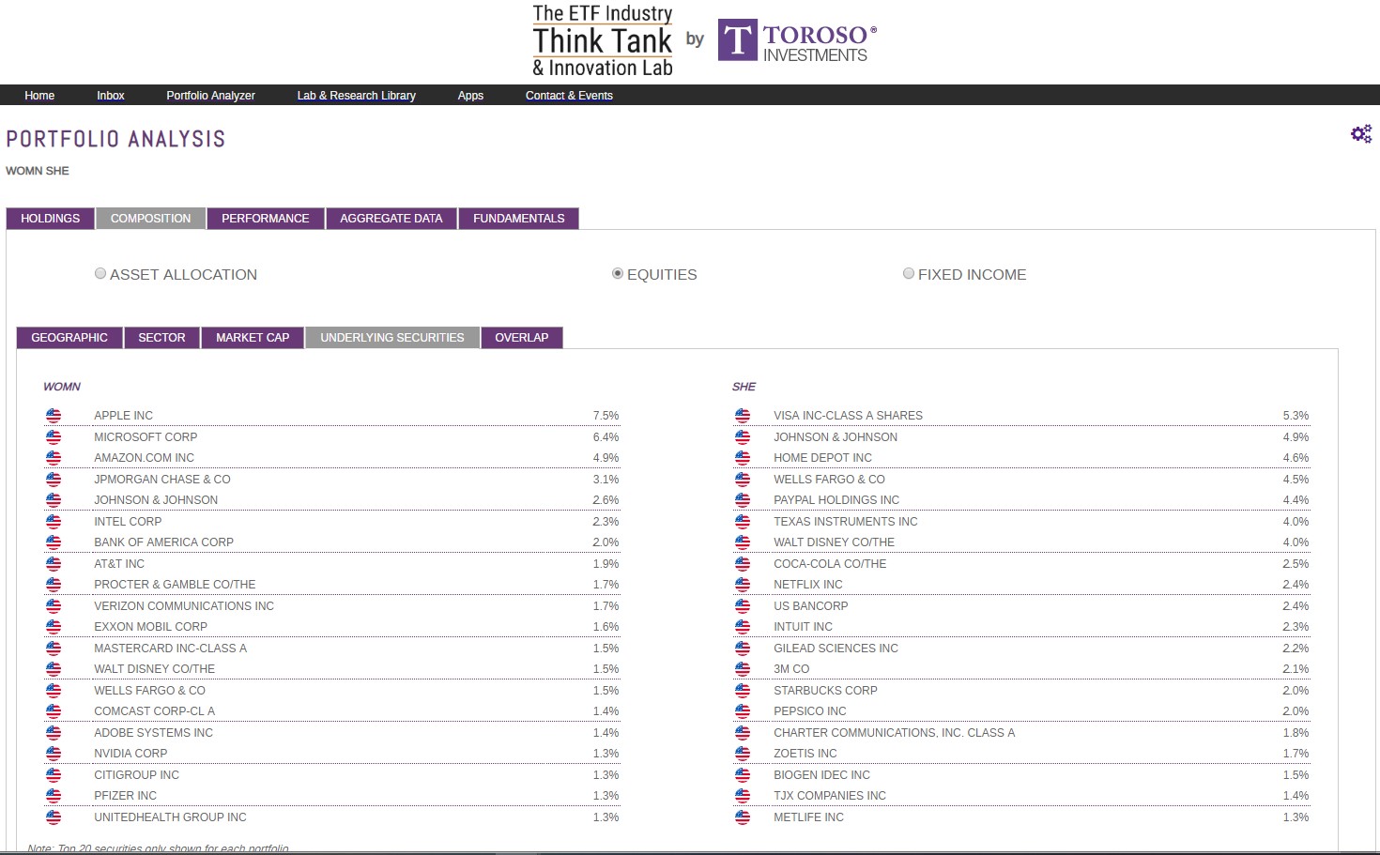
Task: Click the JPMORGAN CHASE & CO row text
Action: pyautogui.click(x=162, y=480)
